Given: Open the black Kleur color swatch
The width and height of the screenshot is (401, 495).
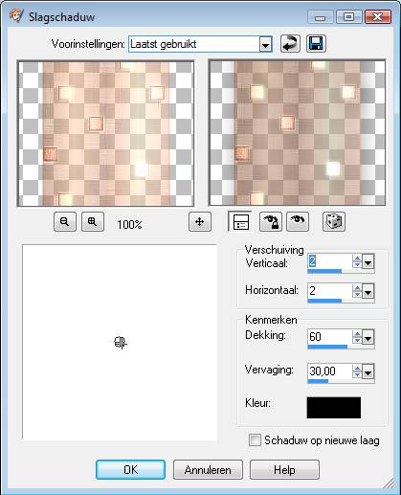Looking at the screenshot, I should pyautogui.click(x=334, y=408).
